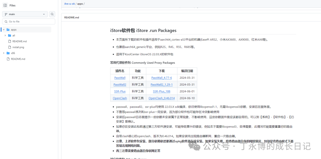Open the PassWall2 plugin link
Screen dimensions: 321x159
click(x=120, y=84)
